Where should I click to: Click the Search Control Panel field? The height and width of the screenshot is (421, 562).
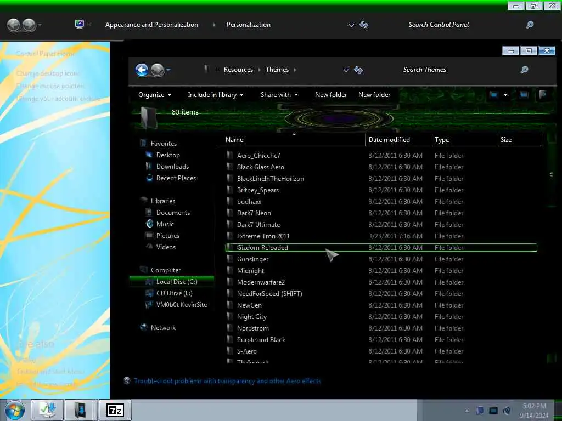[439, 25]
